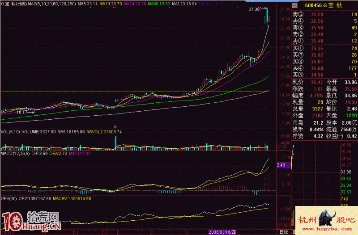The width and height of the screenshot is (358, 235).
Task: Select the 日线 daily period tab
Action: pyautogui.click(x=283, y=232)
